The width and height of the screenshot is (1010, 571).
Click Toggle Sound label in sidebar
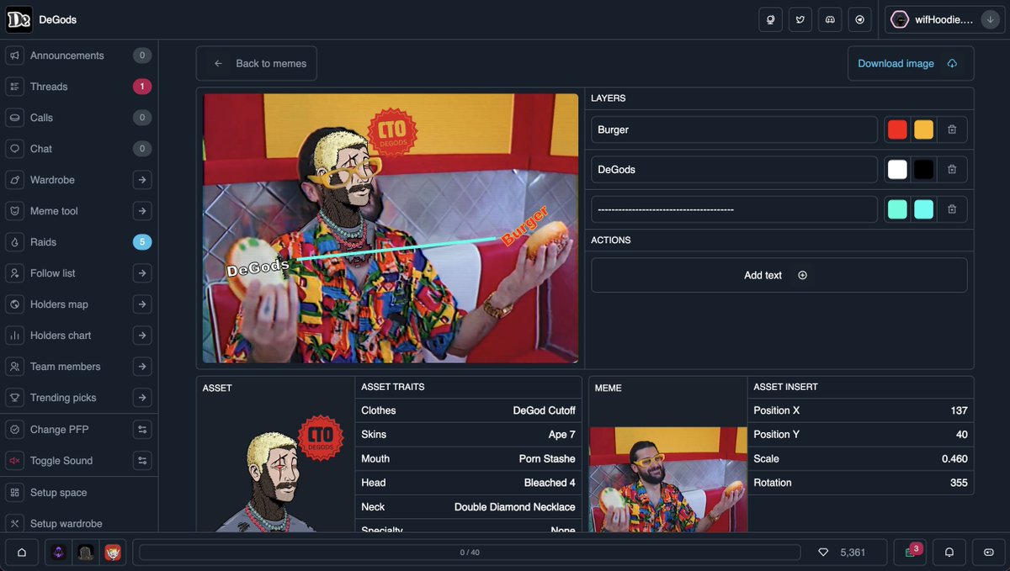pyautogui.click(x=61, y=461)
